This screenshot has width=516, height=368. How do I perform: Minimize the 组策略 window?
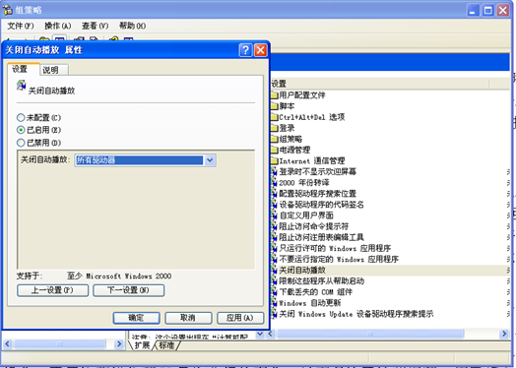coord(473,11)
